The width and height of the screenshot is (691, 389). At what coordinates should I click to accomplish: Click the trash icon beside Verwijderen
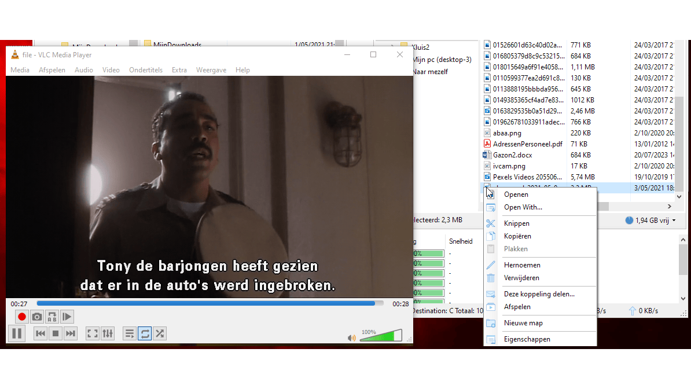pyautogui.click(x=491, y=278)
